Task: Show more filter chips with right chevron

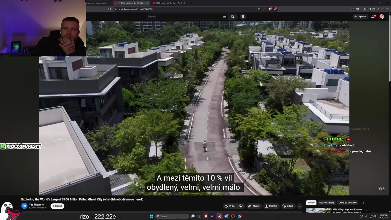Action: 364,203
